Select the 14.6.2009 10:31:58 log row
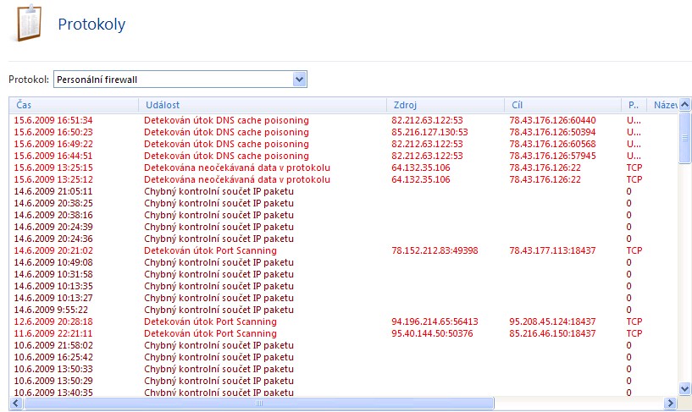The height and width of the screenshot is (412, 692). tap(343, 274)
